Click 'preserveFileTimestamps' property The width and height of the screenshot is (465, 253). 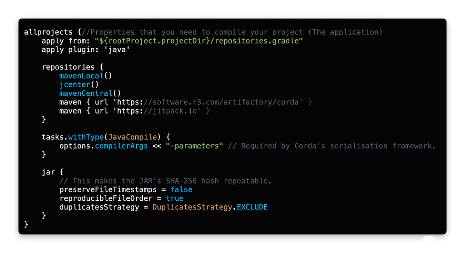tap(108, 189)
